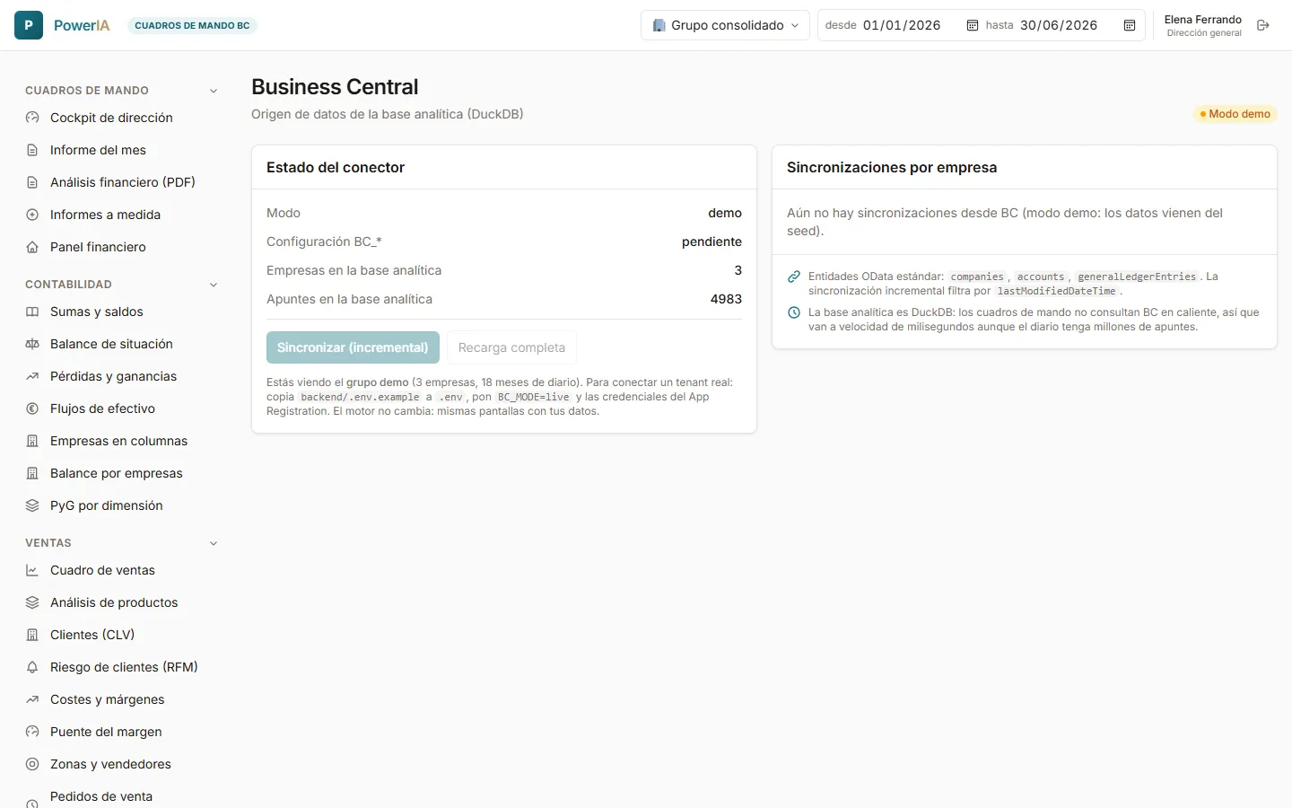1292x808 pixels.
Task: Click the Estado del conector card title
Action: coord(336,167)
